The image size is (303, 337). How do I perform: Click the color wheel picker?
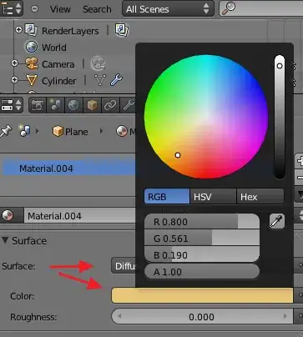pyautogui.click(x=206, y=117)
